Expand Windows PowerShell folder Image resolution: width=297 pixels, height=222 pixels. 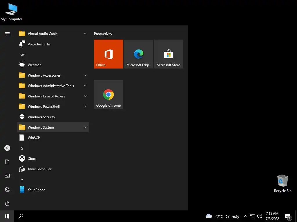coord(53,106)
